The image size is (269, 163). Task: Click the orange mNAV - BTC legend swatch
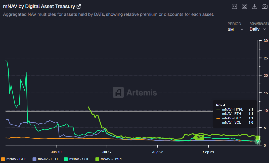click(3, 159)
